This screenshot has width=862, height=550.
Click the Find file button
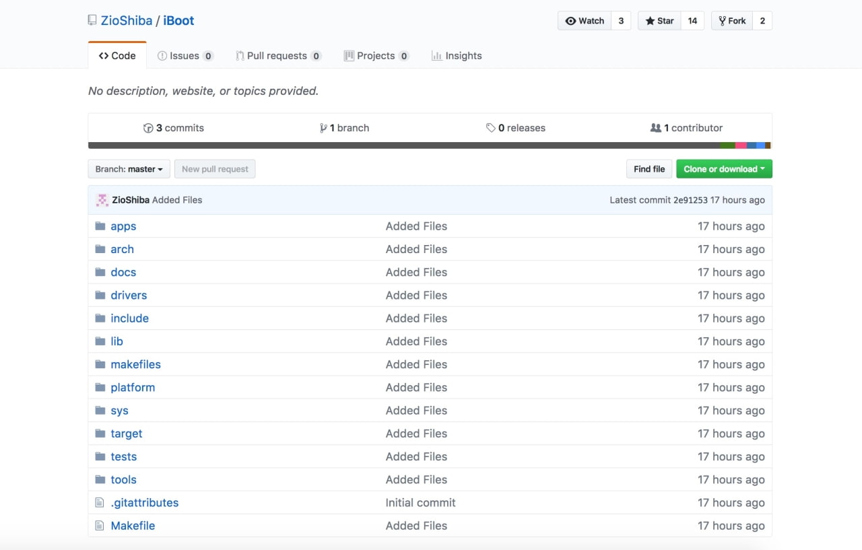click(649, 169)
